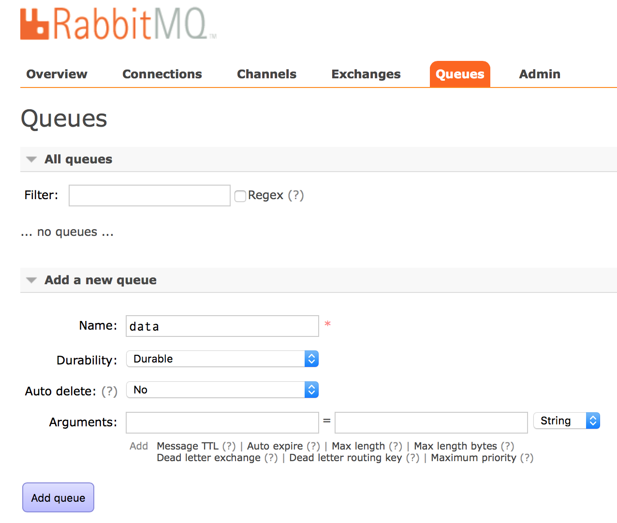
Task: Add the Max length bytes argument
Action: pyautogui.click(x=455, y=446)
